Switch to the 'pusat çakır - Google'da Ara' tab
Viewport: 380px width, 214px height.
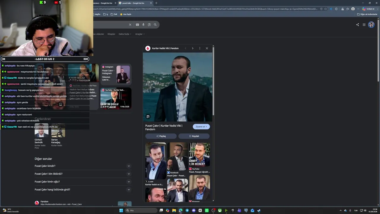point(135,3)
